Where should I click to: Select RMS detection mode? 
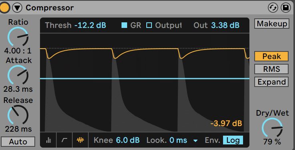pyautogui.click(x=271, y=69)
